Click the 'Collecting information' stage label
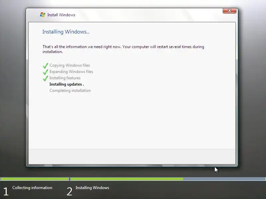Image resolution: width=266 pixels, height=199 pixels. coord(32,188)
